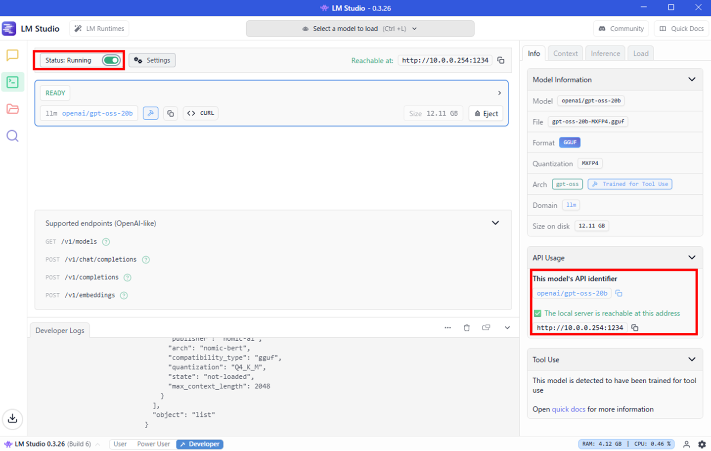
Task: Switch to Power User mode
Action: [x=153, y=444]
